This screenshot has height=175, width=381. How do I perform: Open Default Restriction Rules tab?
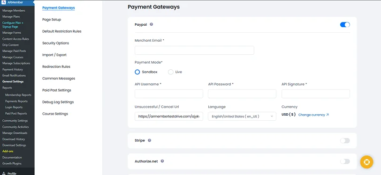(x=62, y=31)
